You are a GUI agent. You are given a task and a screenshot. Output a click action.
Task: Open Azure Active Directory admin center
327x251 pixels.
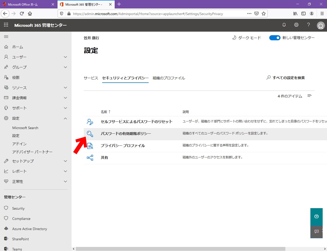(30, 229)
